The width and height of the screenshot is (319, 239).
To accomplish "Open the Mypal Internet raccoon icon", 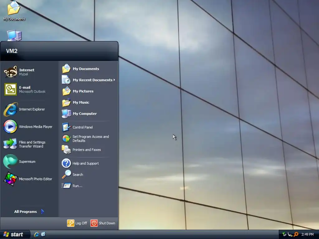I will click(10, 72).
